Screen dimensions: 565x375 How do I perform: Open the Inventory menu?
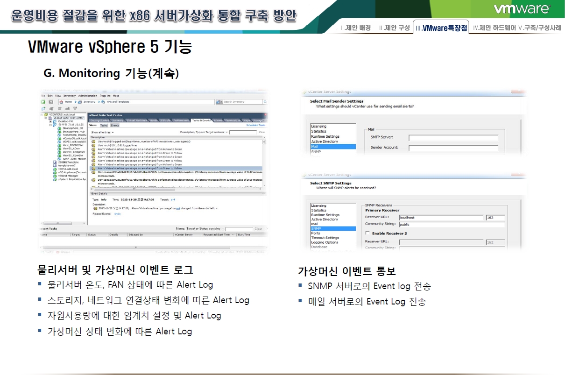70,95
